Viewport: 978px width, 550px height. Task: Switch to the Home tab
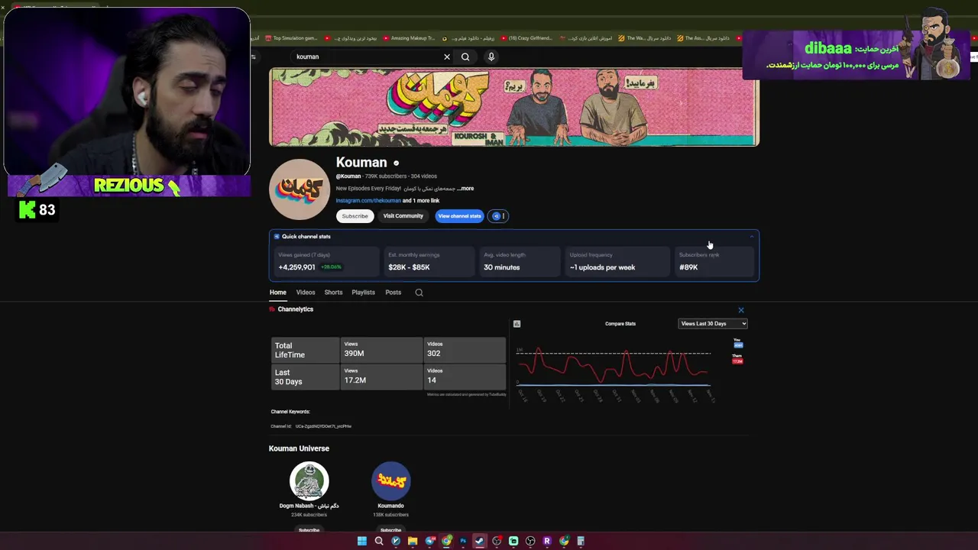click(x=277, y=293)
